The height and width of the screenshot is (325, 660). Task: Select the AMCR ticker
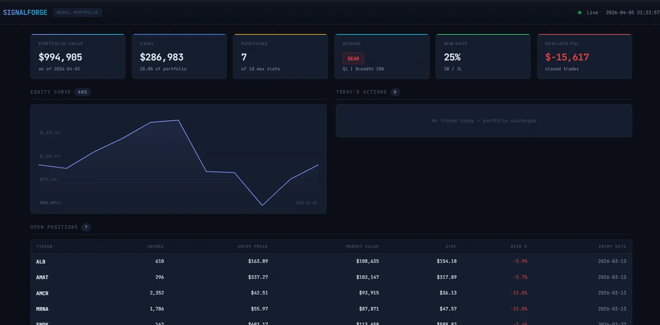click(x=42, y=293)
